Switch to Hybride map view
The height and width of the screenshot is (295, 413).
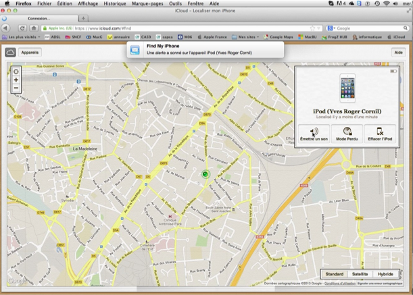pos(385,274)
